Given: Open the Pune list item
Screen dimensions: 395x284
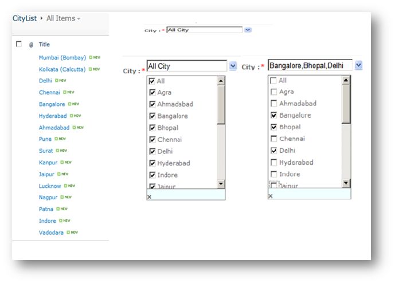Looking at the screenshot, I should point(45,139).
